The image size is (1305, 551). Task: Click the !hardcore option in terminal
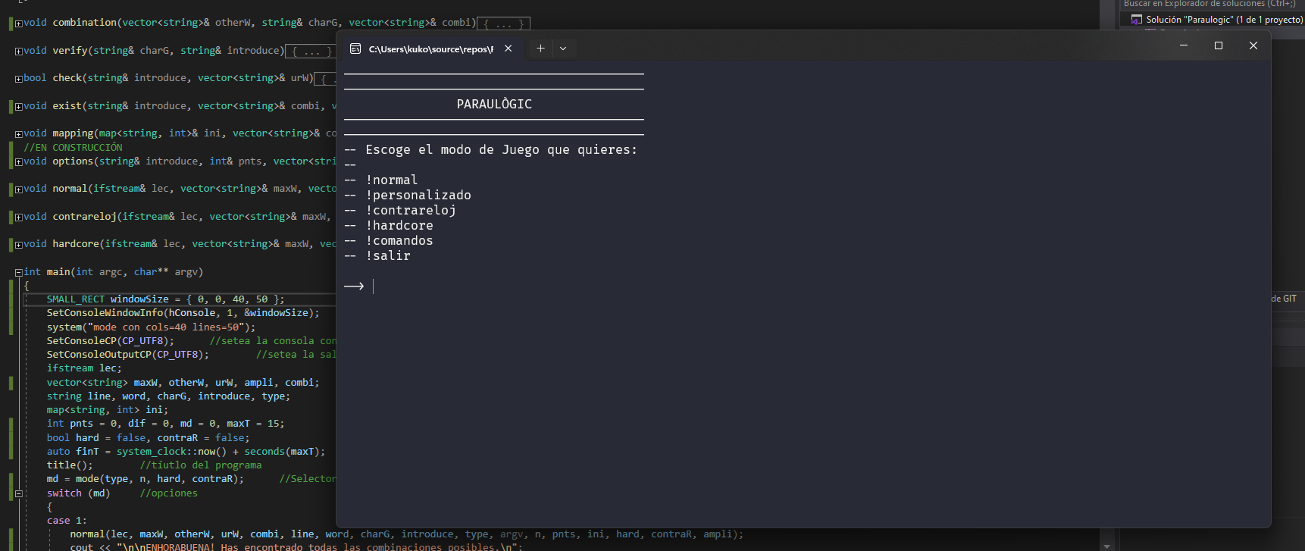point(399,226)
